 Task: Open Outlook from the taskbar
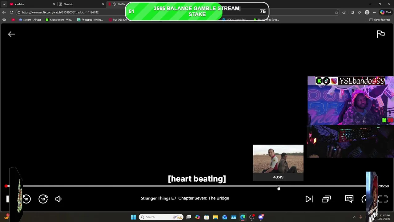225,217
